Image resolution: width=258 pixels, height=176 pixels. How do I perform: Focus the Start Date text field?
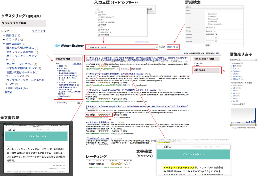point(209,38)
